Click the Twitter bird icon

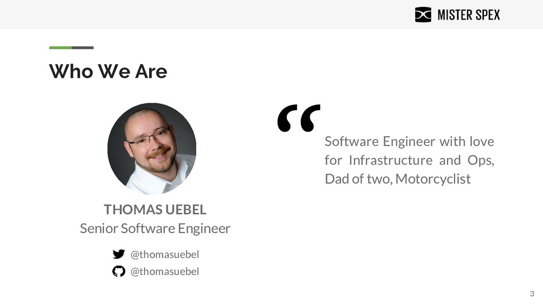pyautogui.click(x=118, y=254)
